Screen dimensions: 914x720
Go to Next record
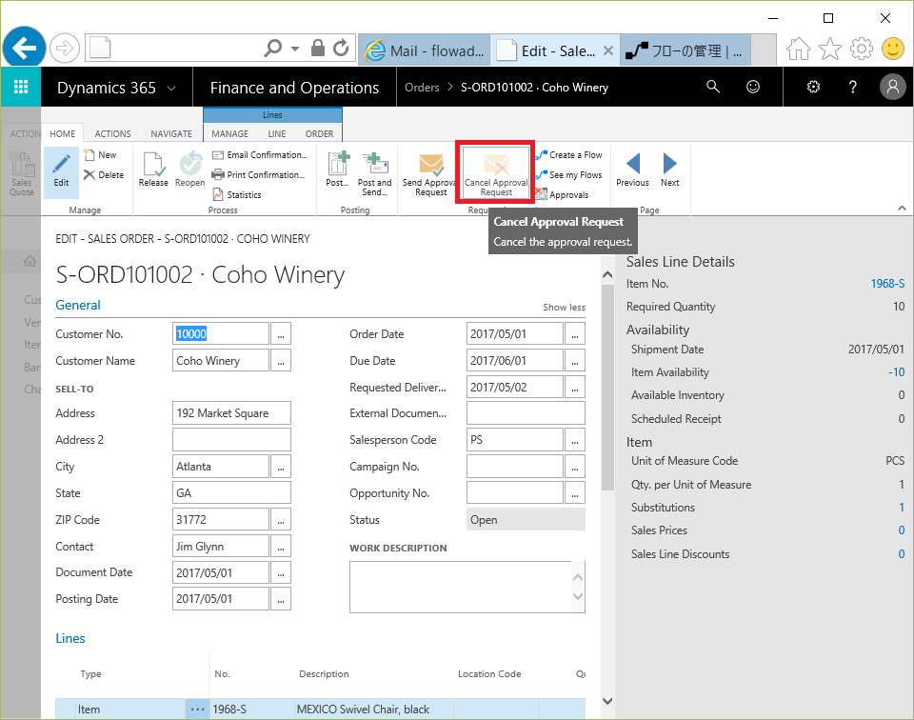coord(669,170)
